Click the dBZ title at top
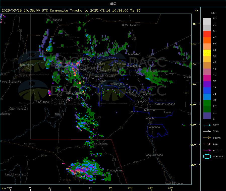The image size is (226, 191). 113,4
